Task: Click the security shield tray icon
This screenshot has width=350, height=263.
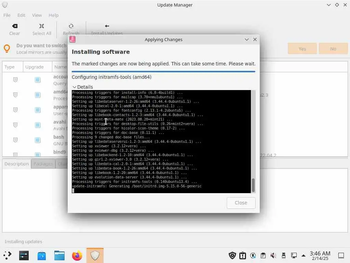Action: 232,255
